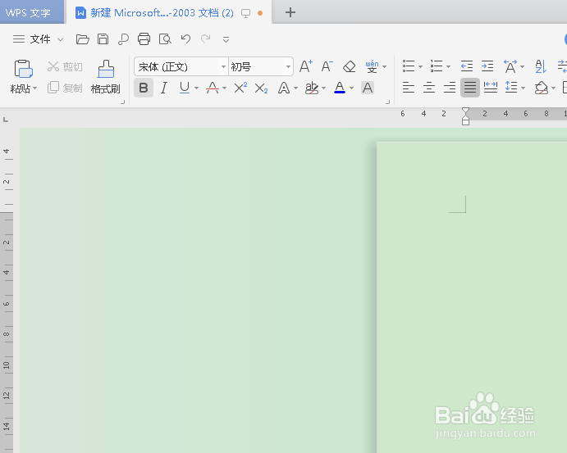The height and width of the screenshot is (453, 567).
Task: Click the print icon in quick toolbar
Action: tap(144, 39)
